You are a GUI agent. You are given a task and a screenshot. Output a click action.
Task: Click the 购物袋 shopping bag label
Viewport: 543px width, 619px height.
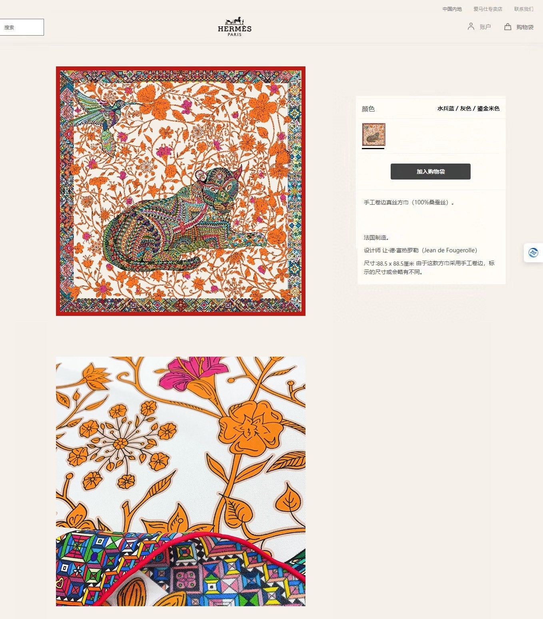(525, 27)
